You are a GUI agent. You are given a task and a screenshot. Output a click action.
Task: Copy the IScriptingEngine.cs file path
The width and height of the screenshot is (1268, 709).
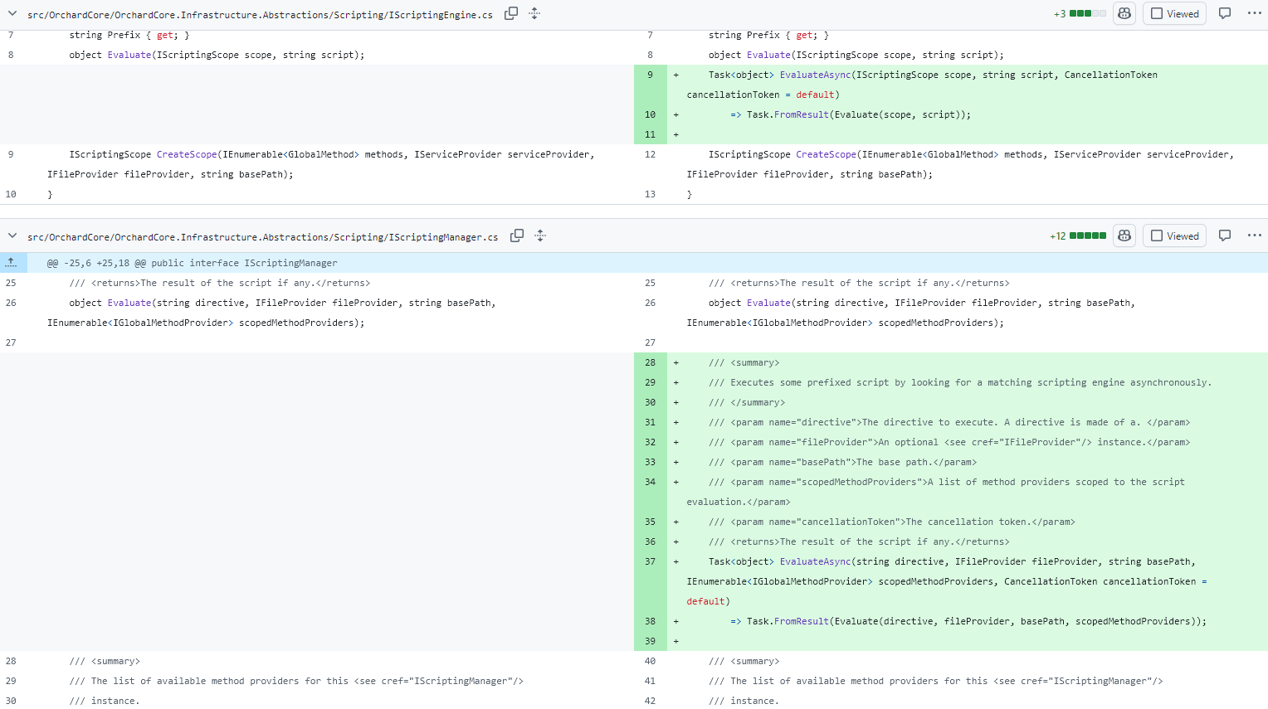coord(511,13)
